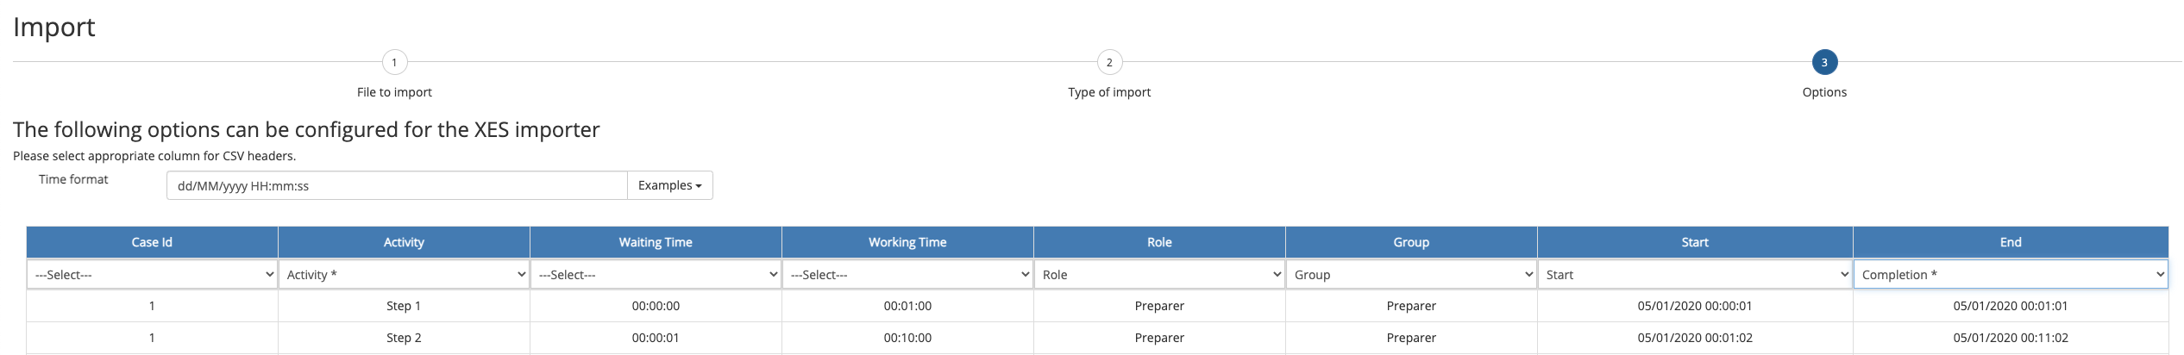Click step 1 circle File to import
2184x355 pixels.
click(394, 62)
